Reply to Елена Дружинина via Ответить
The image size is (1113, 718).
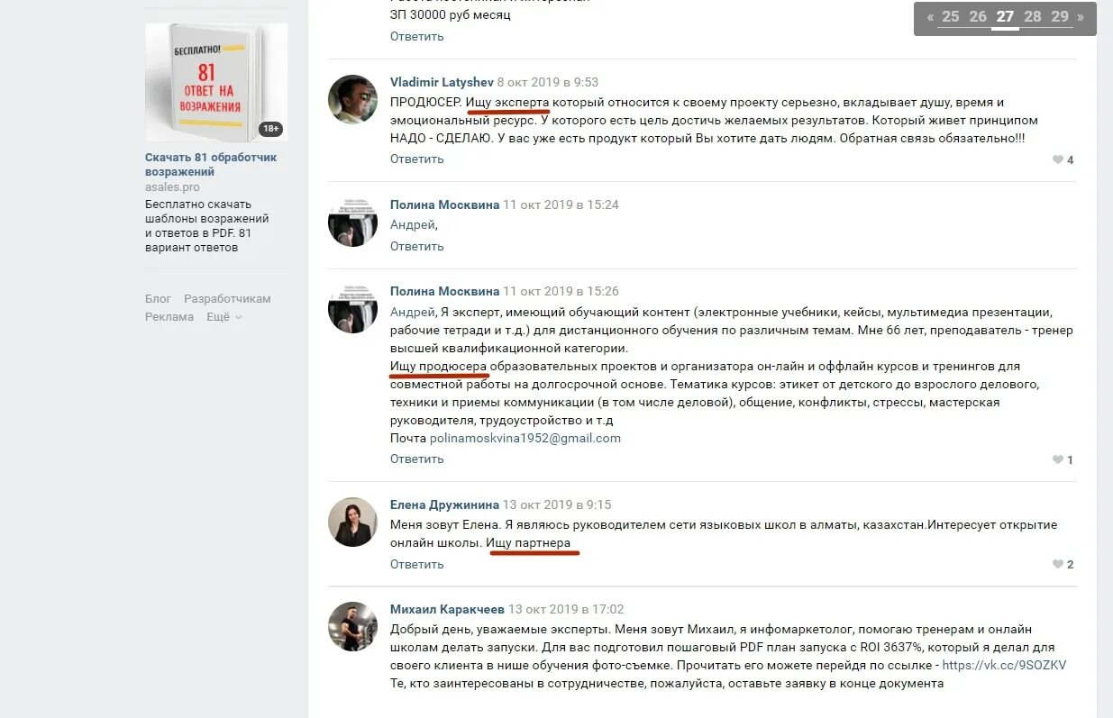pyautogui.click(x=417, y=565)
